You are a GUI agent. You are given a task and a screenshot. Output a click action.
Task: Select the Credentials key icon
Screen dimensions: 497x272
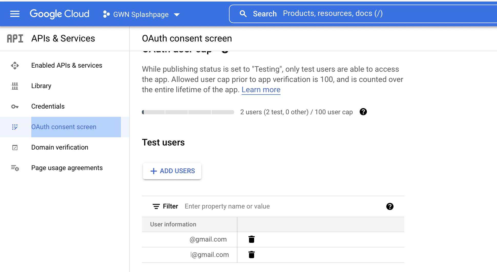point(15,107)
